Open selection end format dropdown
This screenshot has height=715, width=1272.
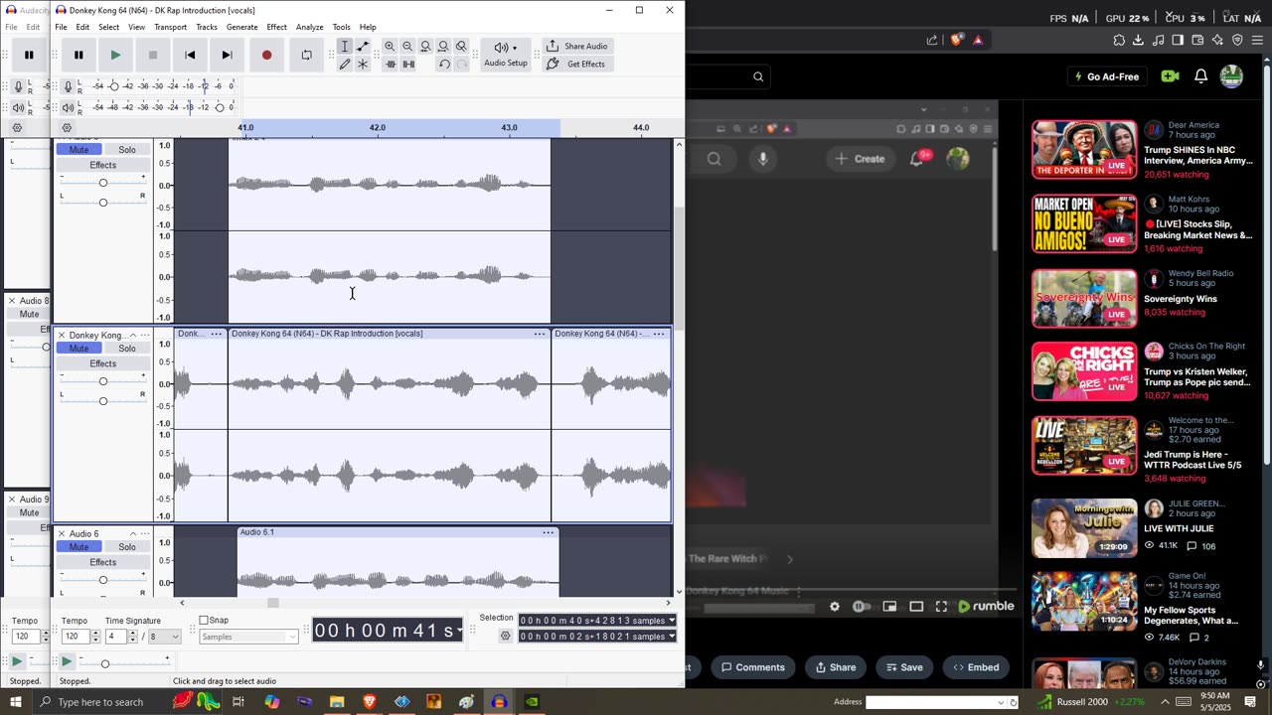[x=672, y=637]
